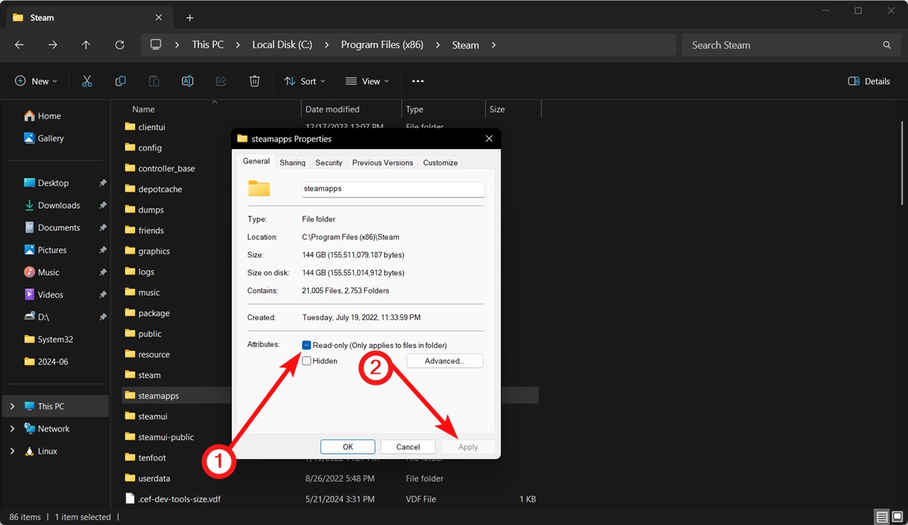Switch to the Security tab
The width and height of the screenshot is (908, 525).
(x=328, y=163)
